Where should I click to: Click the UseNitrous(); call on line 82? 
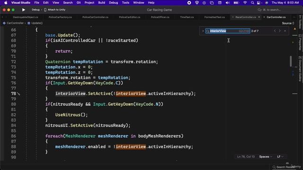click(x=71, y=115)
